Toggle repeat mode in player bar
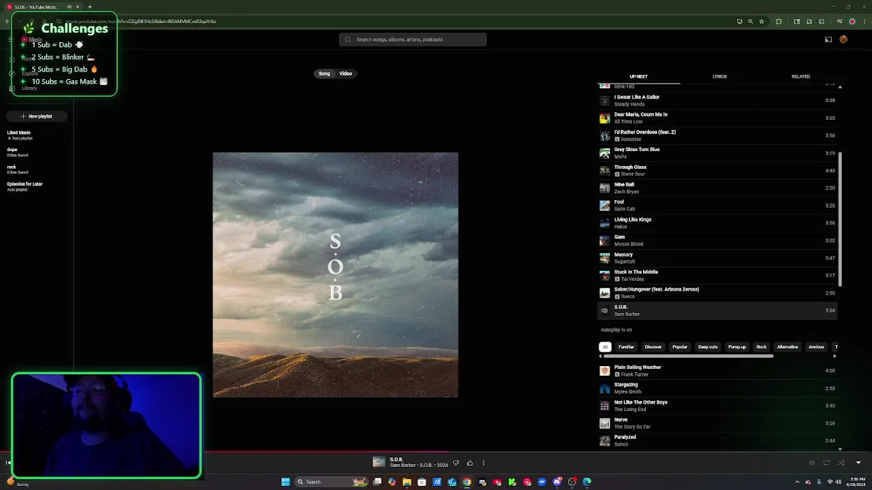The width and height of the screenshot is (872, 490). tap(826, 463)
